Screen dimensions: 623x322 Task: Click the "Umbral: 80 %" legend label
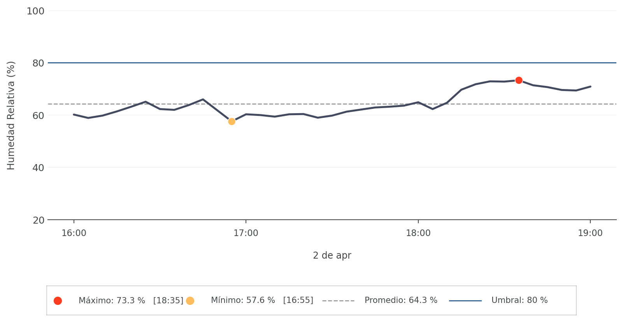click(x=519, y=301)
